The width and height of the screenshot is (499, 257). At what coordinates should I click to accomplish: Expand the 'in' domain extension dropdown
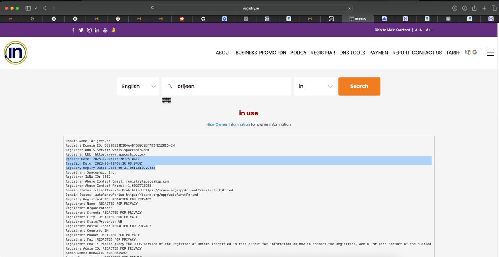tap(315, 86)
